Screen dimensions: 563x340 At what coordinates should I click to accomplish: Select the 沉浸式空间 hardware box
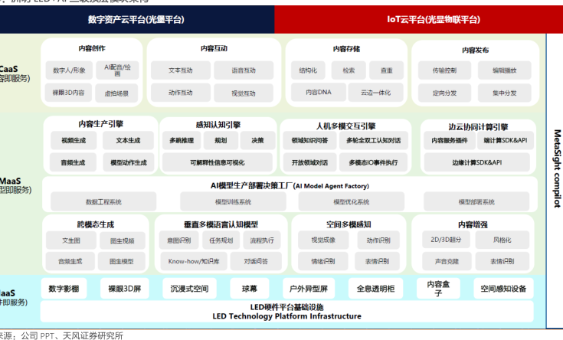coord(188,289)
